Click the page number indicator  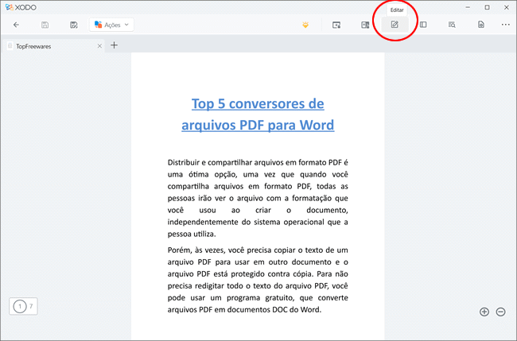pos(24,306)
